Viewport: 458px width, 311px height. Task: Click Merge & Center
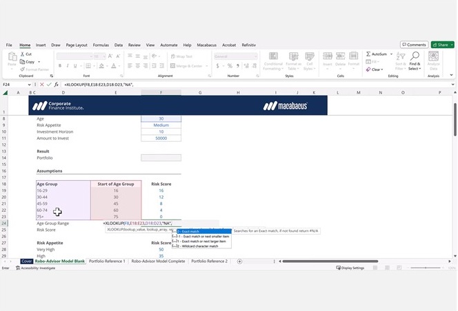click(x=186, y=66)
